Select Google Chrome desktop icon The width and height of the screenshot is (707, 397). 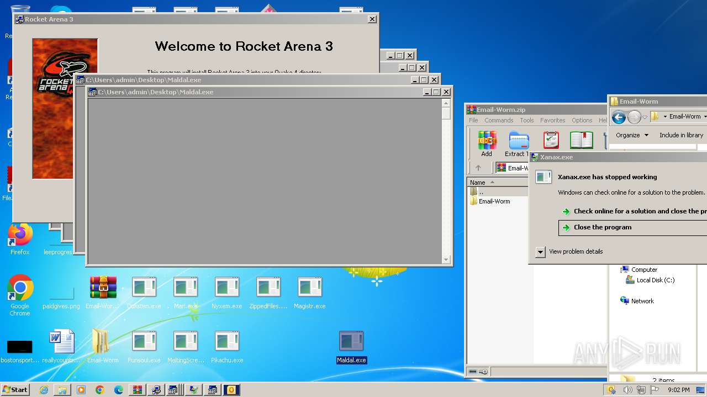20,295
